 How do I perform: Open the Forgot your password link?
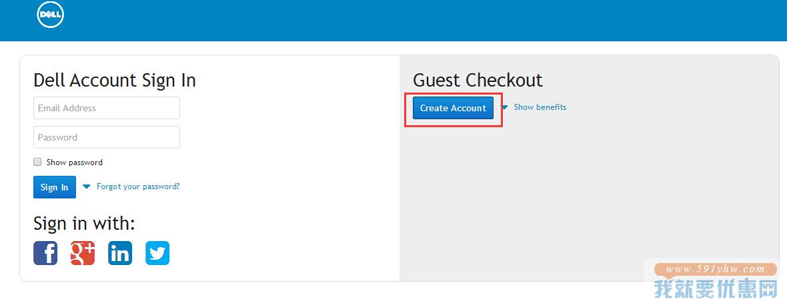pos(138,186)
